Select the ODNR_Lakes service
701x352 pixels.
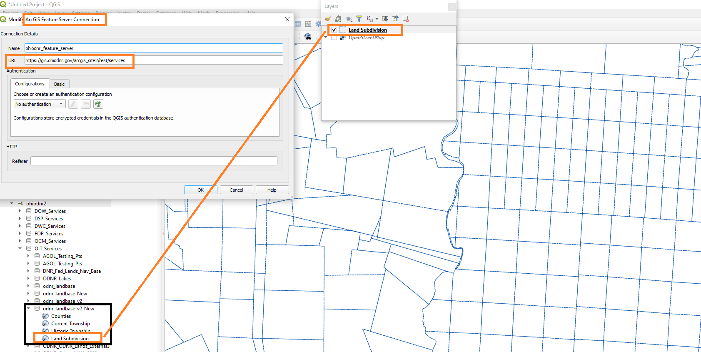pos(57,279)
